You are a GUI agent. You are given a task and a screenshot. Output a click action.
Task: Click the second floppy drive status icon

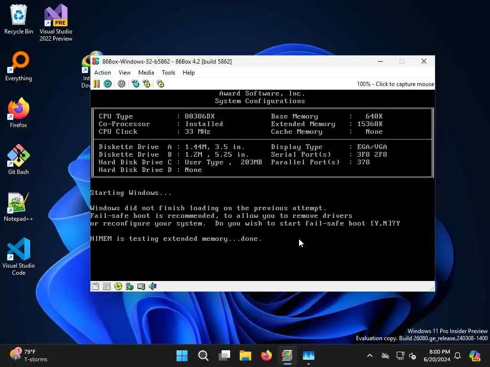107,286
